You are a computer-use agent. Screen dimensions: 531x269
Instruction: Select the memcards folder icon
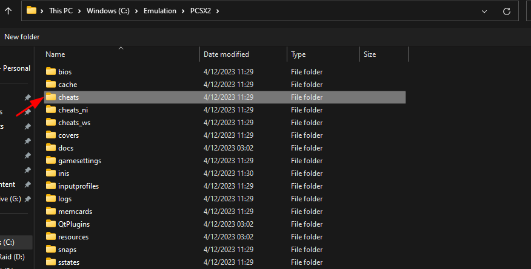[51, 211]
